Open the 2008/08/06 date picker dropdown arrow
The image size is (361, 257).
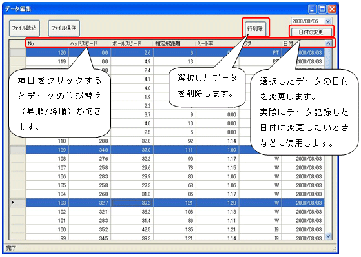point(328,21)
